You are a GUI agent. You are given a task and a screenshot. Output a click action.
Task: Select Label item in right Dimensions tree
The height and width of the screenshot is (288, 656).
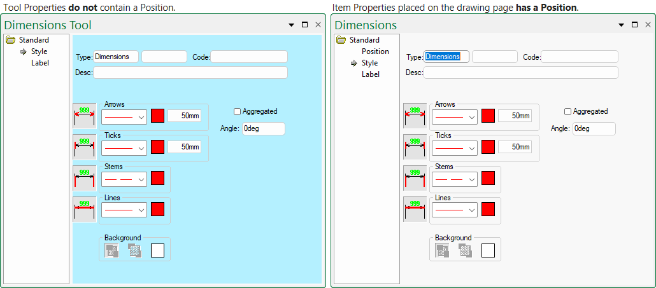(x=371, y=74)
